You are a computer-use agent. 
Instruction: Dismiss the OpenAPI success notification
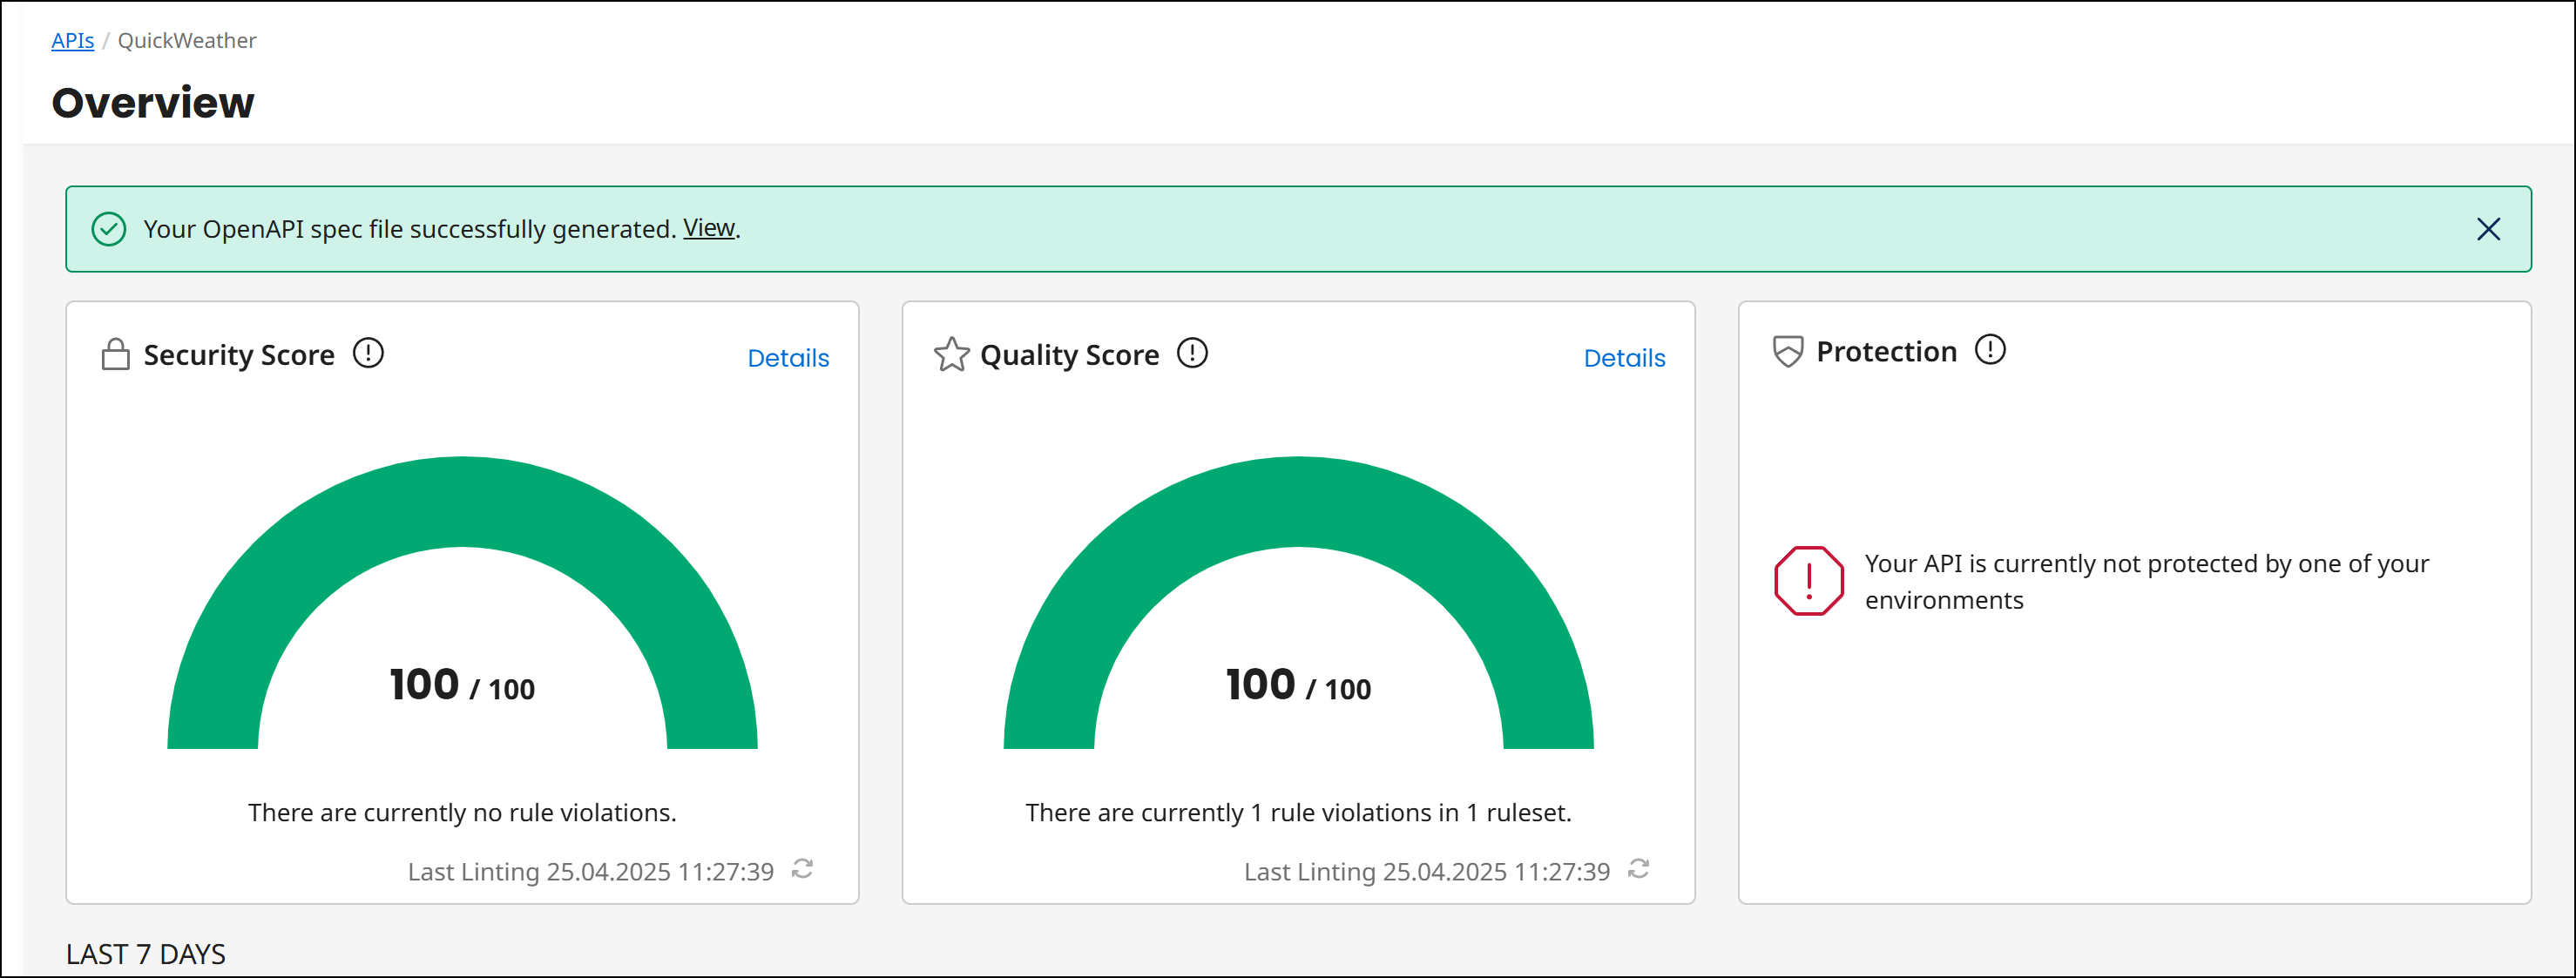pyautogui.click(x=2489, y=229)
